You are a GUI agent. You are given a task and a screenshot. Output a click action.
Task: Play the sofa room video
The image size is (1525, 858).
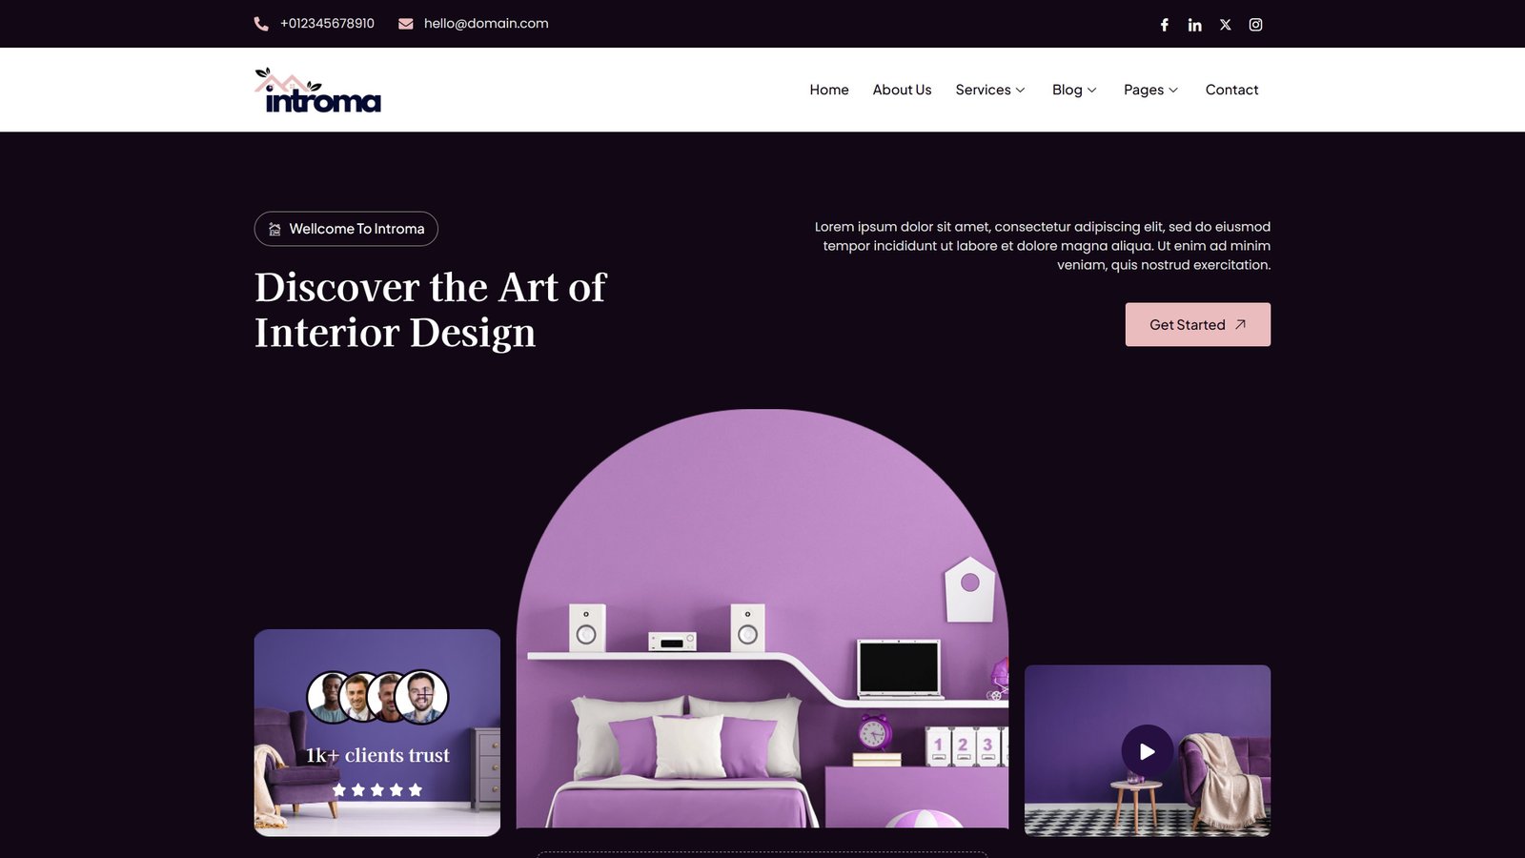(1147, 751)
